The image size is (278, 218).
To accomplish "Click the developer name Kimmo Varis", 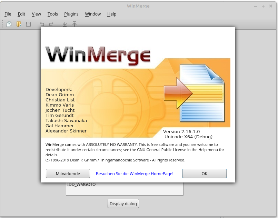I will coord(60,105).
